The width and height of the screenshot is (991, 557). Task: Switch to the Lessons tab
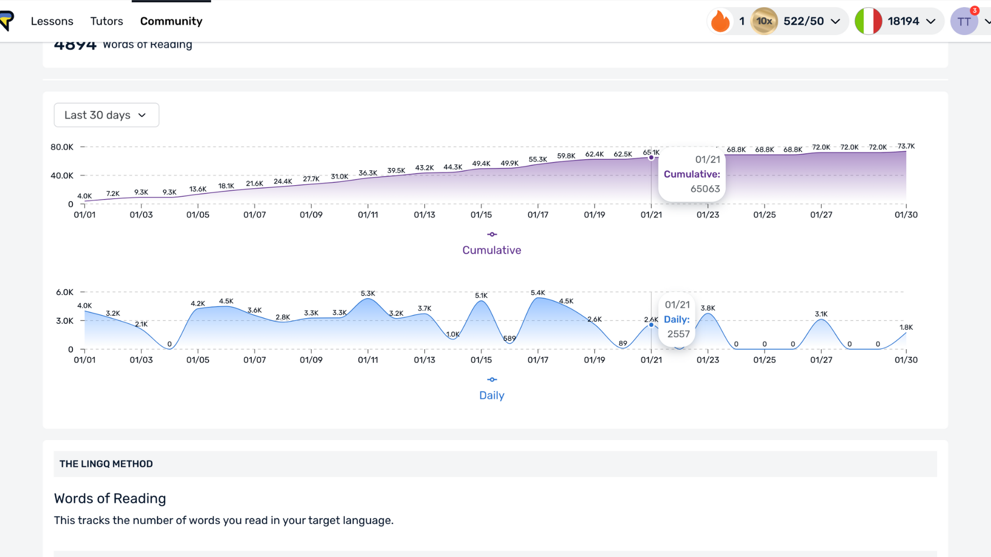click(52, 21)
